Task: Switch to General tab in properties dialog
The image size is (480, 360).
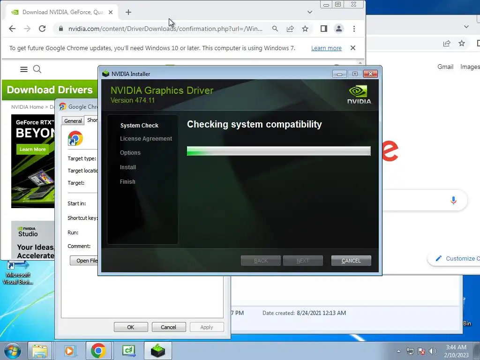Action: click(73, 120)
